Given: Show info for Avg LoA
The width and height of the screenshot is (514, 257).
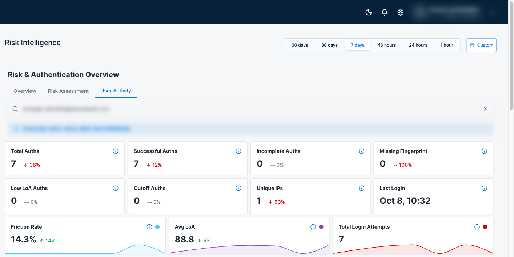Looking at the screenshot, I should pyautogui.click(x=313, y=227).
